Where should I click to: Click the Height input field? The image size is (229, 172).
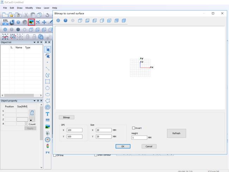139,138
